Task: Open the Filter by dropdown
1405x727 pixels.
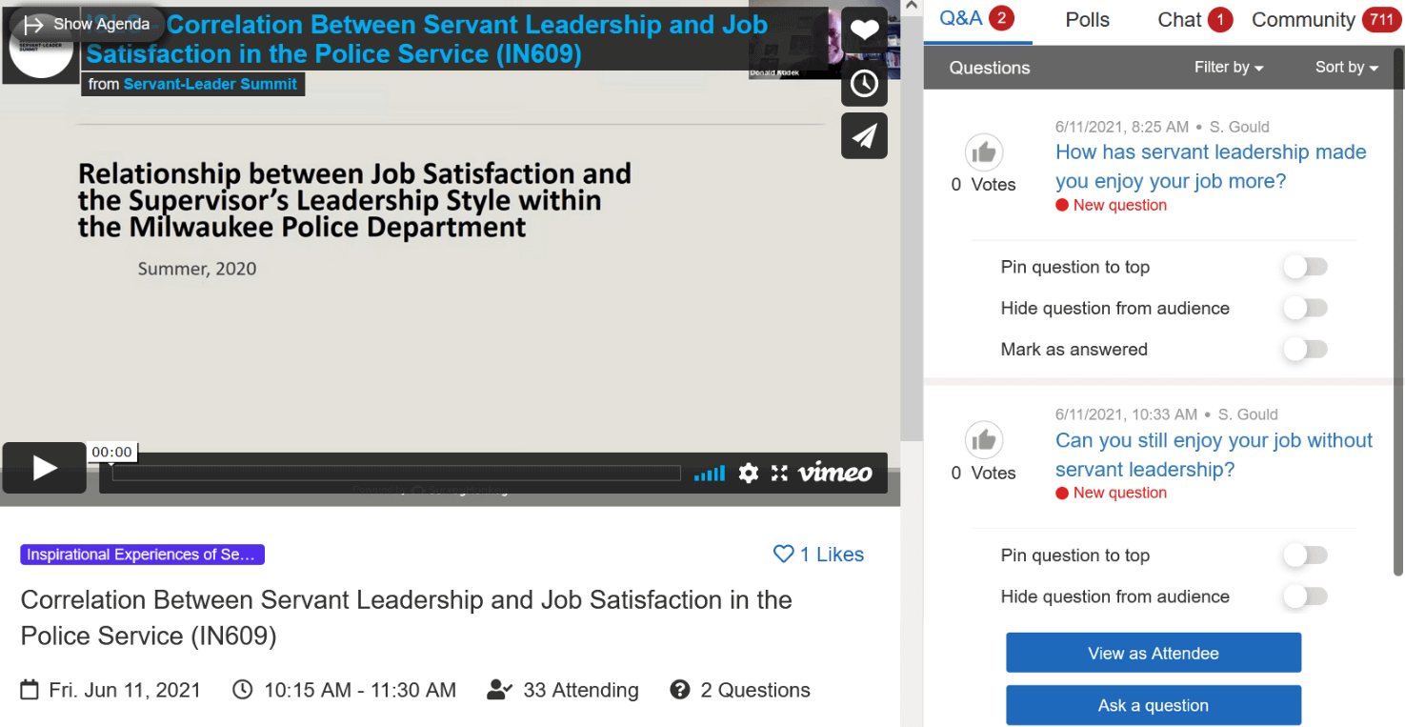Action: click(x=1228, y=68)
